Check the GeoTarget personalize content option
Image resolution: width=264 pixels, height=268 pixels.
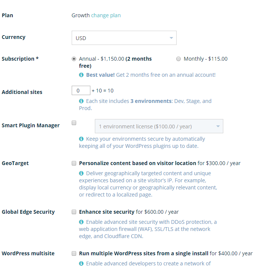pyautogui.click(x=74, y=163)
